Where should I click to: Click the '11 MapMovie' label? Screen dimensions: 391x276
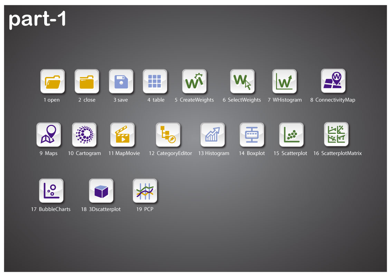point(124,153)
